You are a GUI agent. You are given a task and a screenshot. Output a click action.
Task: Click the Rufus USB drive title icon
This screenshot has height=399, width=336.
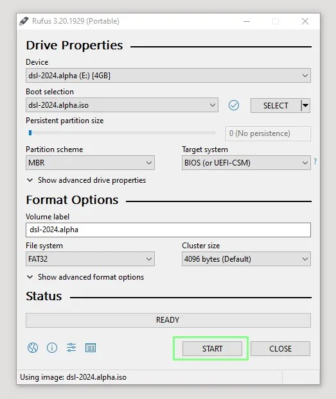coord(24,21)
